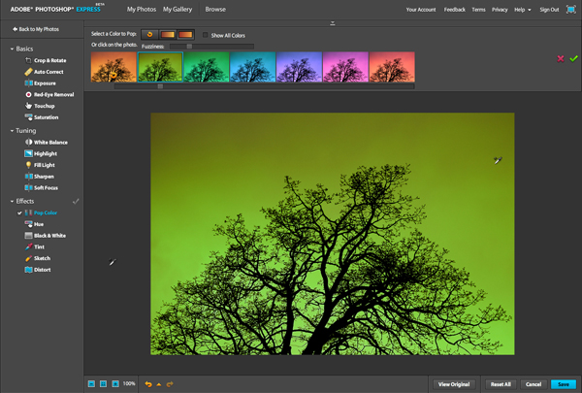Screen dimensions: 582x393
Task: Open the Terms link
Action: (x=478, y=10)
